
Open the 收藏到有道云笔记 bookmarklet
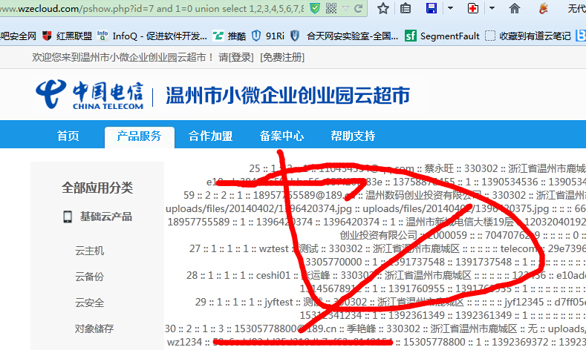535,36
